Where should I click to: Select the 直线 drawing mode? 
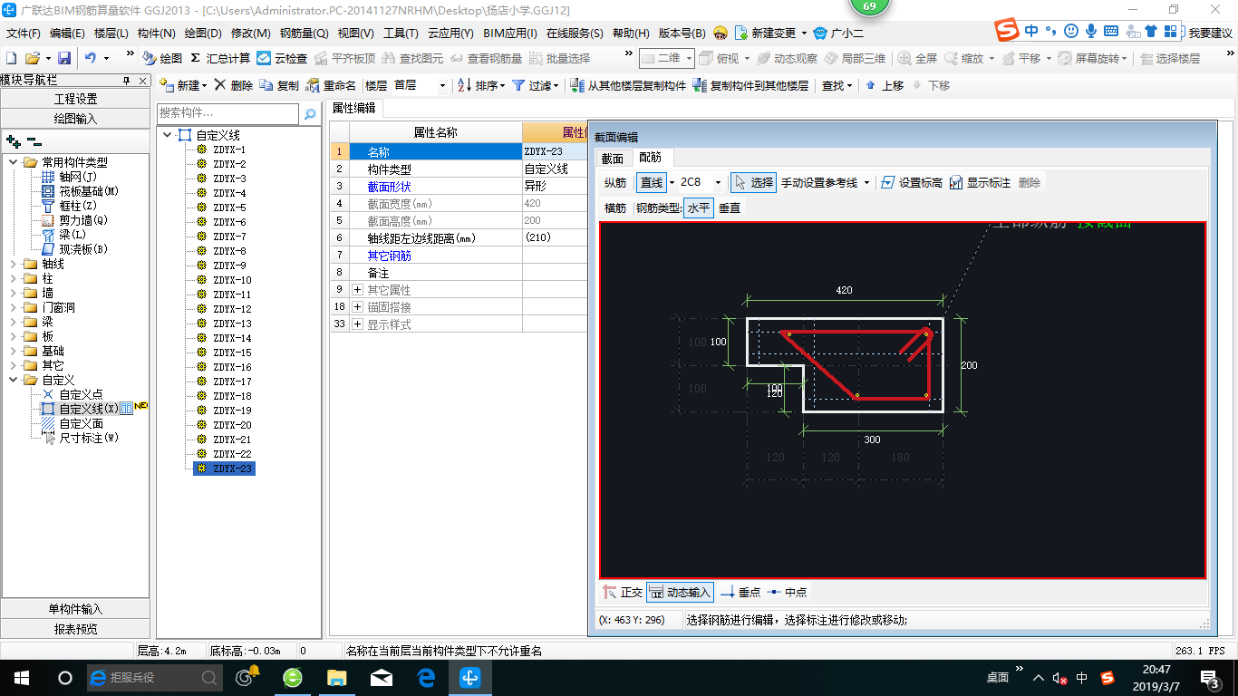[652, 182]
